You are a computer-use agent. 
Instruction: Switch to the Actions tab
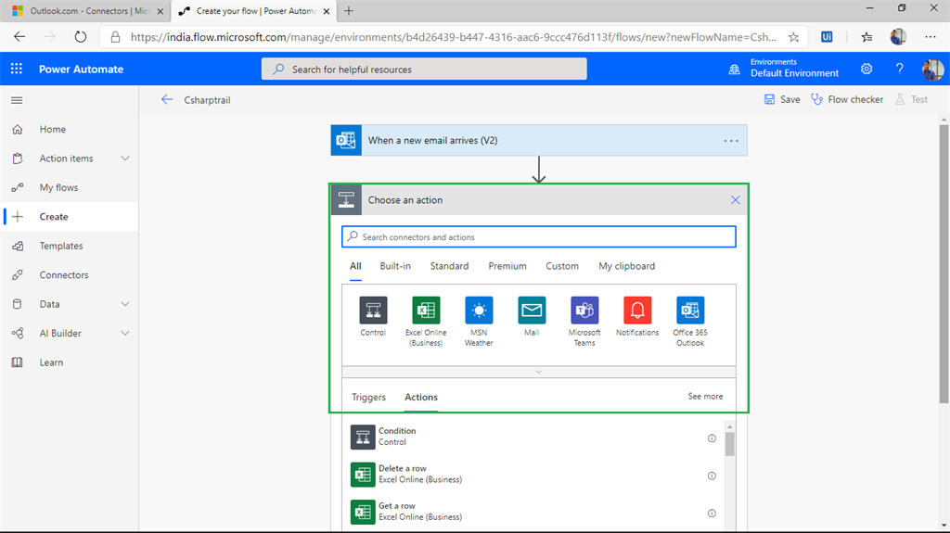[421, 398]
